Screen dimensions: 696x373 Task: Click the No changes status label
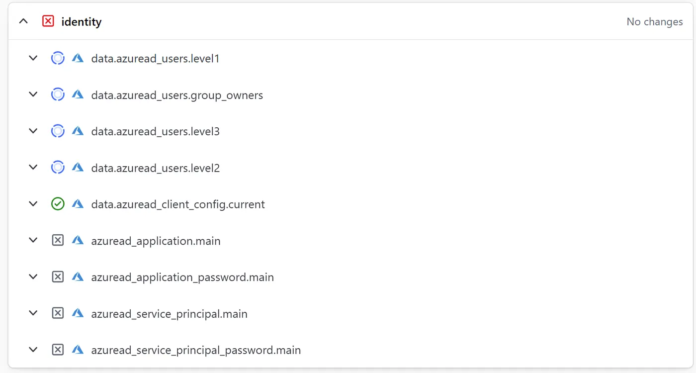[654, 22]
